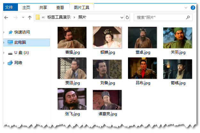Click the 此电脑 monitor icon
Screen dimensions: 200x133
coord(10,42)
